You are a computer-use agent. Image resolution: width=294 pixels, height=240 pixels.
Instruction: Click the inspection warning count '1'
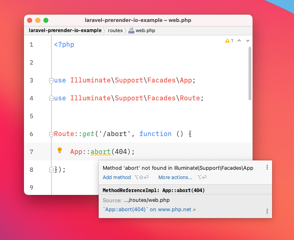(x=232, y=41)
